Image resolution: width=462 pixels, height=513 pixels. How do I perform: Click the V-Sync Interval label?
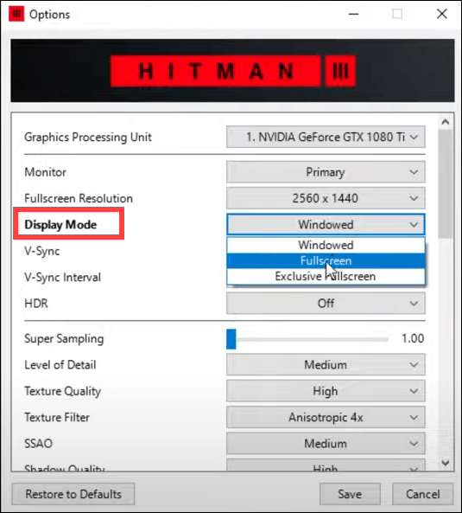pyautogui.click(x=62, y=277)
